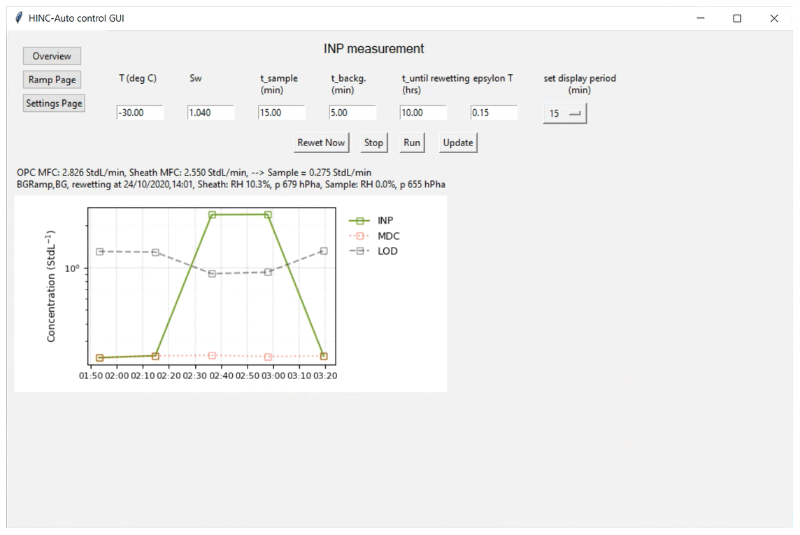Select the Sw value field
This screenshot has height=535, width=800.
coord(210,113)
